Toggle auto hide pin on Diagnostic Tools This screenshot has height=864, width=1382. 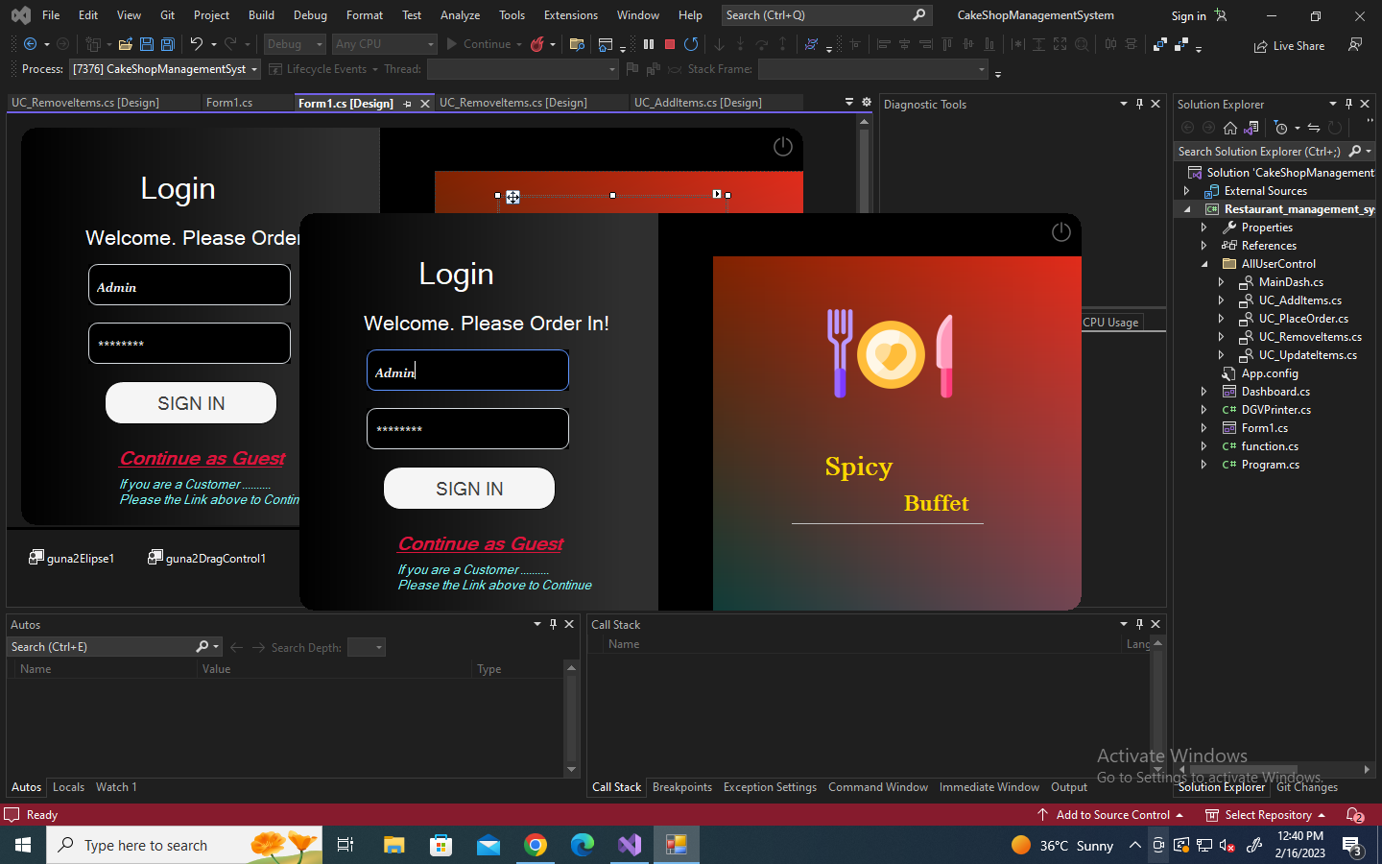point(1139,104)
